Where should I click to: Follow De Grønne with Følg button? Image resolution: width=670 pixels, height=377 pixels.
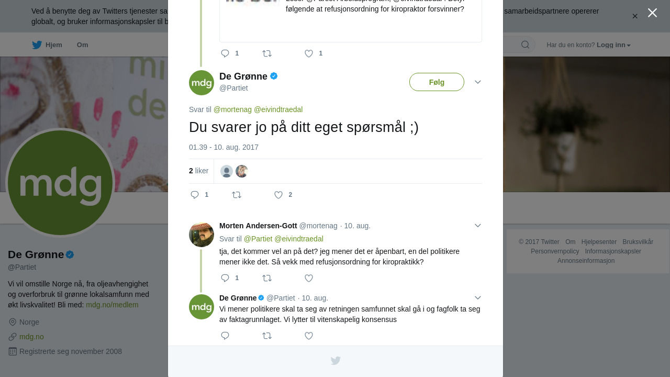tap(437, 82)
